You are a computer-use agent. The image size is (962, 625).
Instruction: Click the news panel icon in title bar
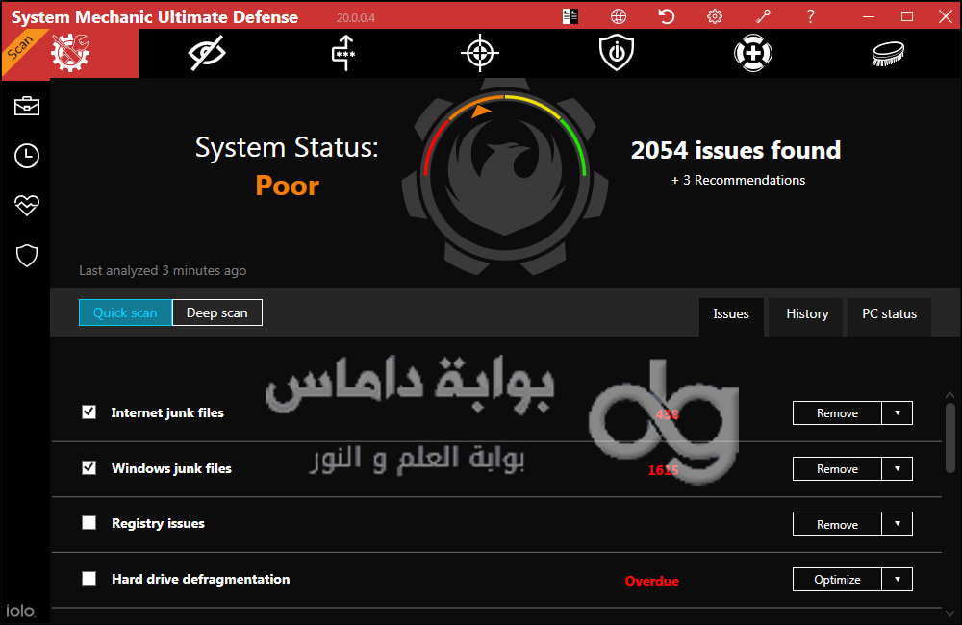point(570,16)
